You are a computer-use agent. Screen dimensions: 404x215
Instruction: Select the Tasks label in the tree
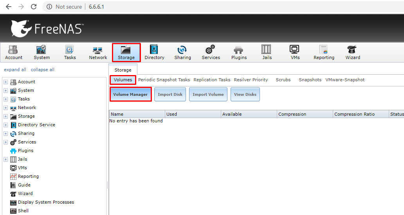click(24, 99)
